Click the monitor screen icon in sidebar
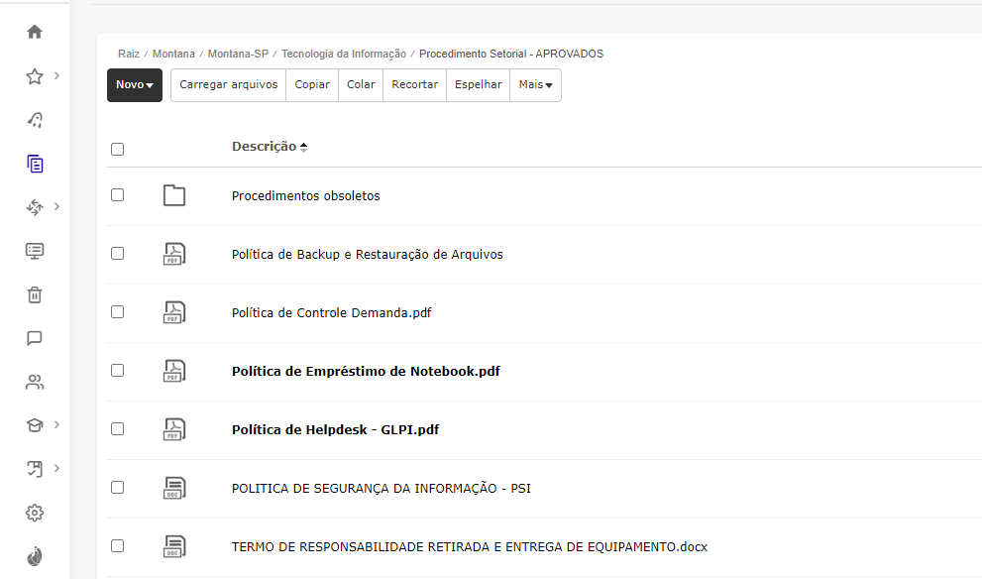This screenshot has height=579, width=982. coord(35,251)
